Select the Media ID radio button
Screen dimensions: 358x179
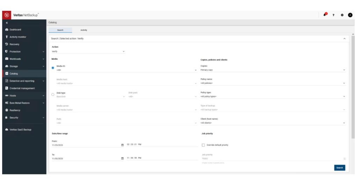(x=53, y=68)
